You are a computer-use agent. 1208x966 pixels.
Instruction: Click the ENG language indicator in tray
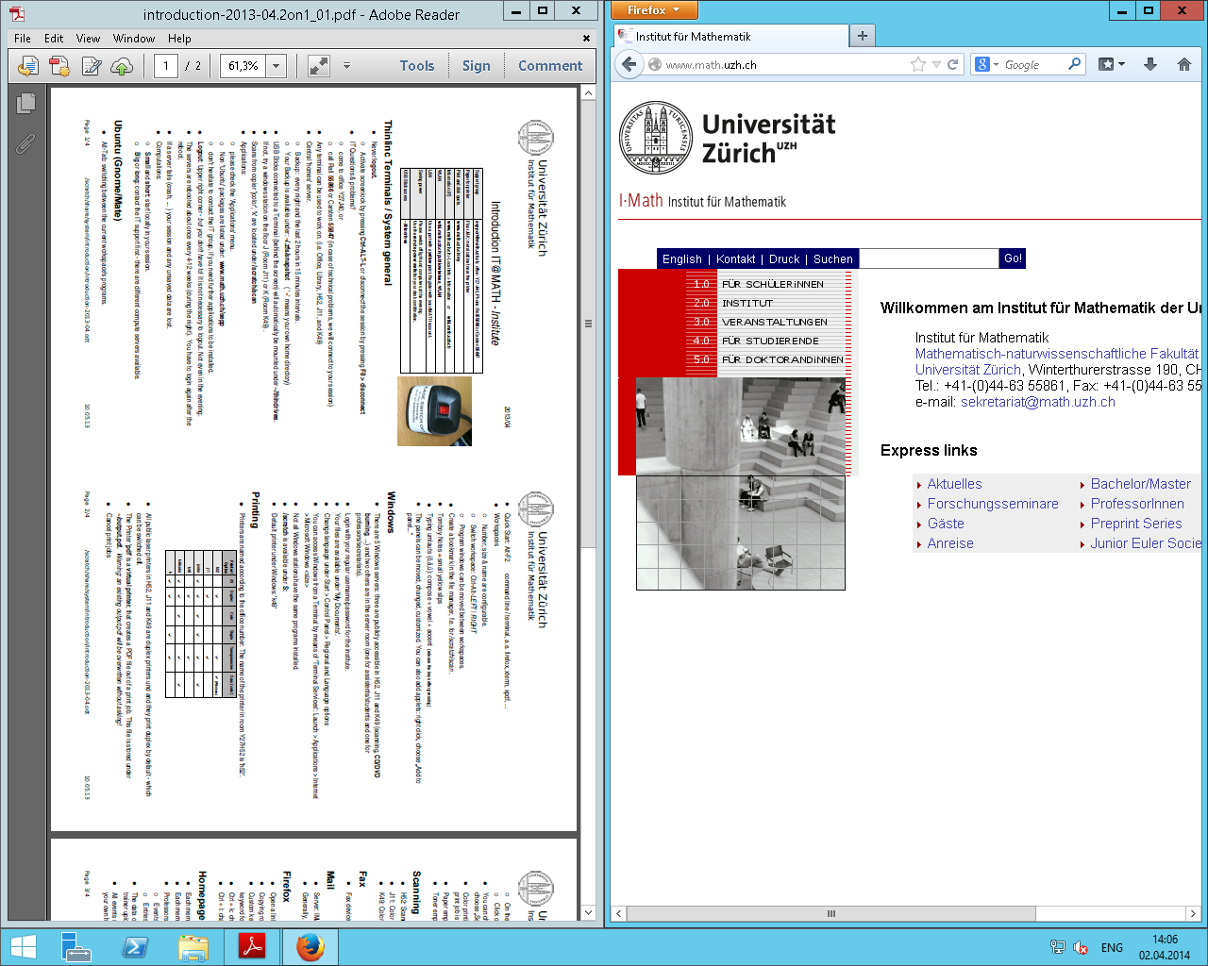[x=1112, y=947]
